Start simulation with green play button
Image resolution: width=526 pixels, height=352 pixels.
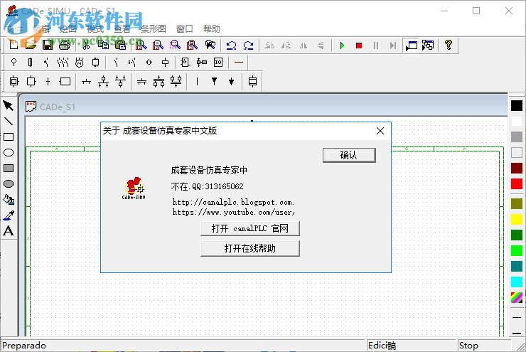coord(342,46)
